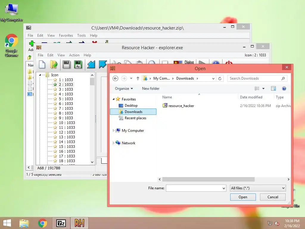Screen dimensions: 305x229
Task: Select icon resource 5 : 1033
Action: click(x=66, y=99)
